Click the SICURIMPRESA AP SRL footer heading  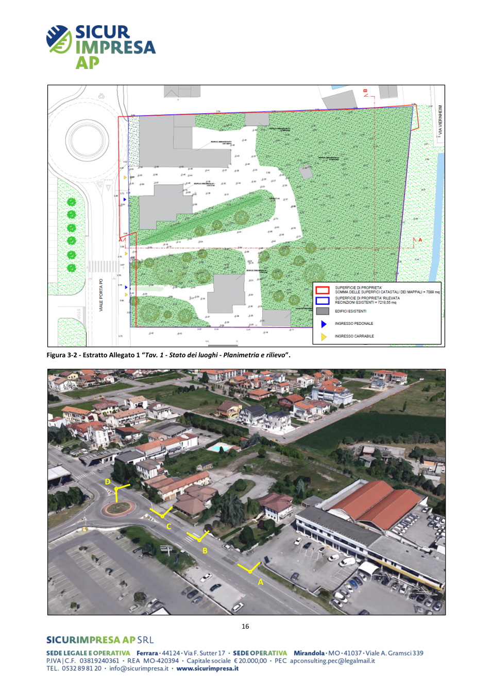click(x=100, y=639)
